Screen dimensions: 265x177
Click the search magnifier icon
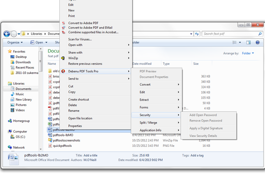point(260,34)
